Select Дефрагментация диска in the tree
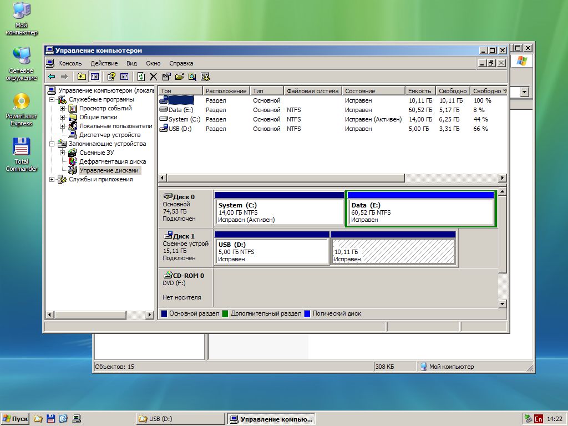Screen dimensions: 568x426 113,161
